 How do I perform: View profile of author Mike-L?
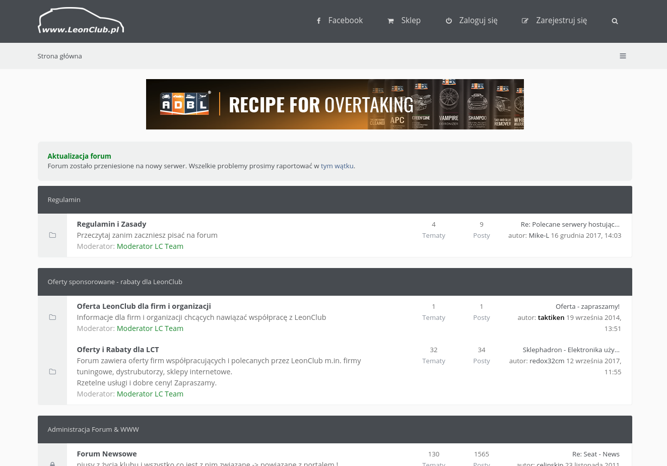click(x=539, y=235)
